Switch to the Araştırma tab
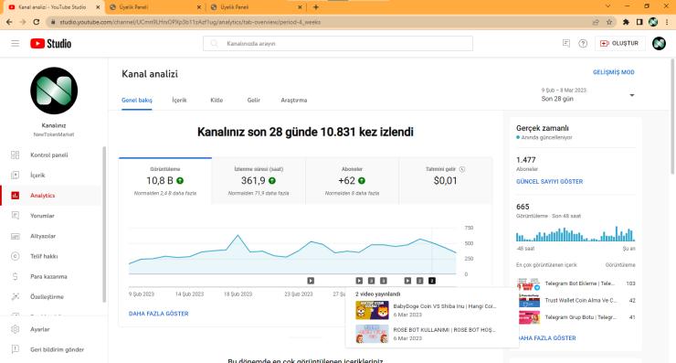The width and height of the screenshot is (676, 363). pyautogui.click(x=294, y=101)
